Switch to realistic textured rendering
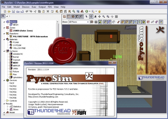 tap(73, 16)
